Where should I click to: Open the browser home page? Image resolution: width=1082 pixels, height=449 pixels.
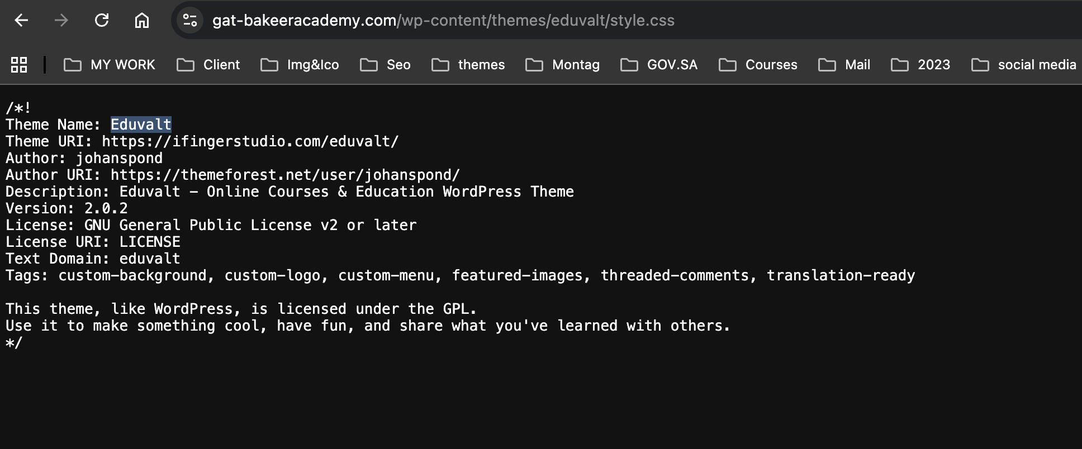click(142, 21)
